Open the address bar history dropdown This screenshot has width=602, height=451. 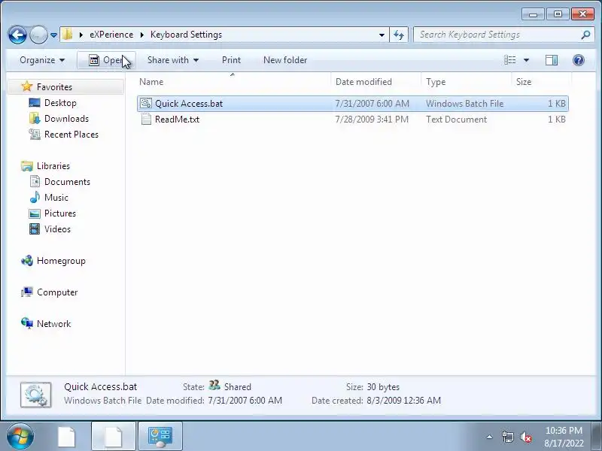pos(382,35)
